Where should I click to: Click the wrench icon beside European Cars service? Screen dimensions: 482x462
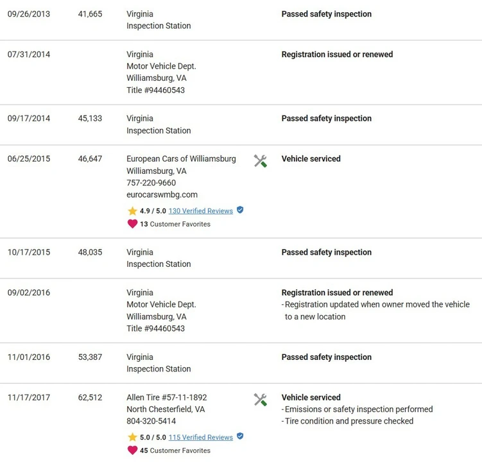pos(261,161)
